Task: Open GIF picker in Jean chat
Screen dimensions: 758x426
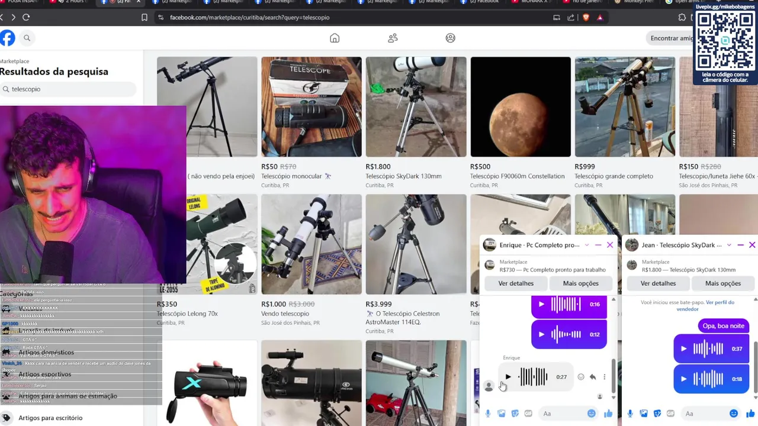Action: [670, 414]
